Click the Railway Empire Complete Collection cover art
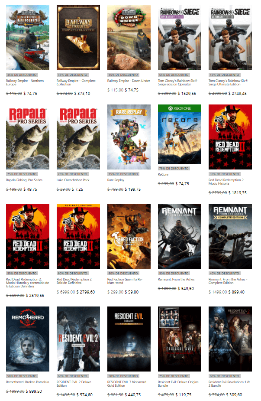The image size is (261, 401). click(x=78, y=37)
